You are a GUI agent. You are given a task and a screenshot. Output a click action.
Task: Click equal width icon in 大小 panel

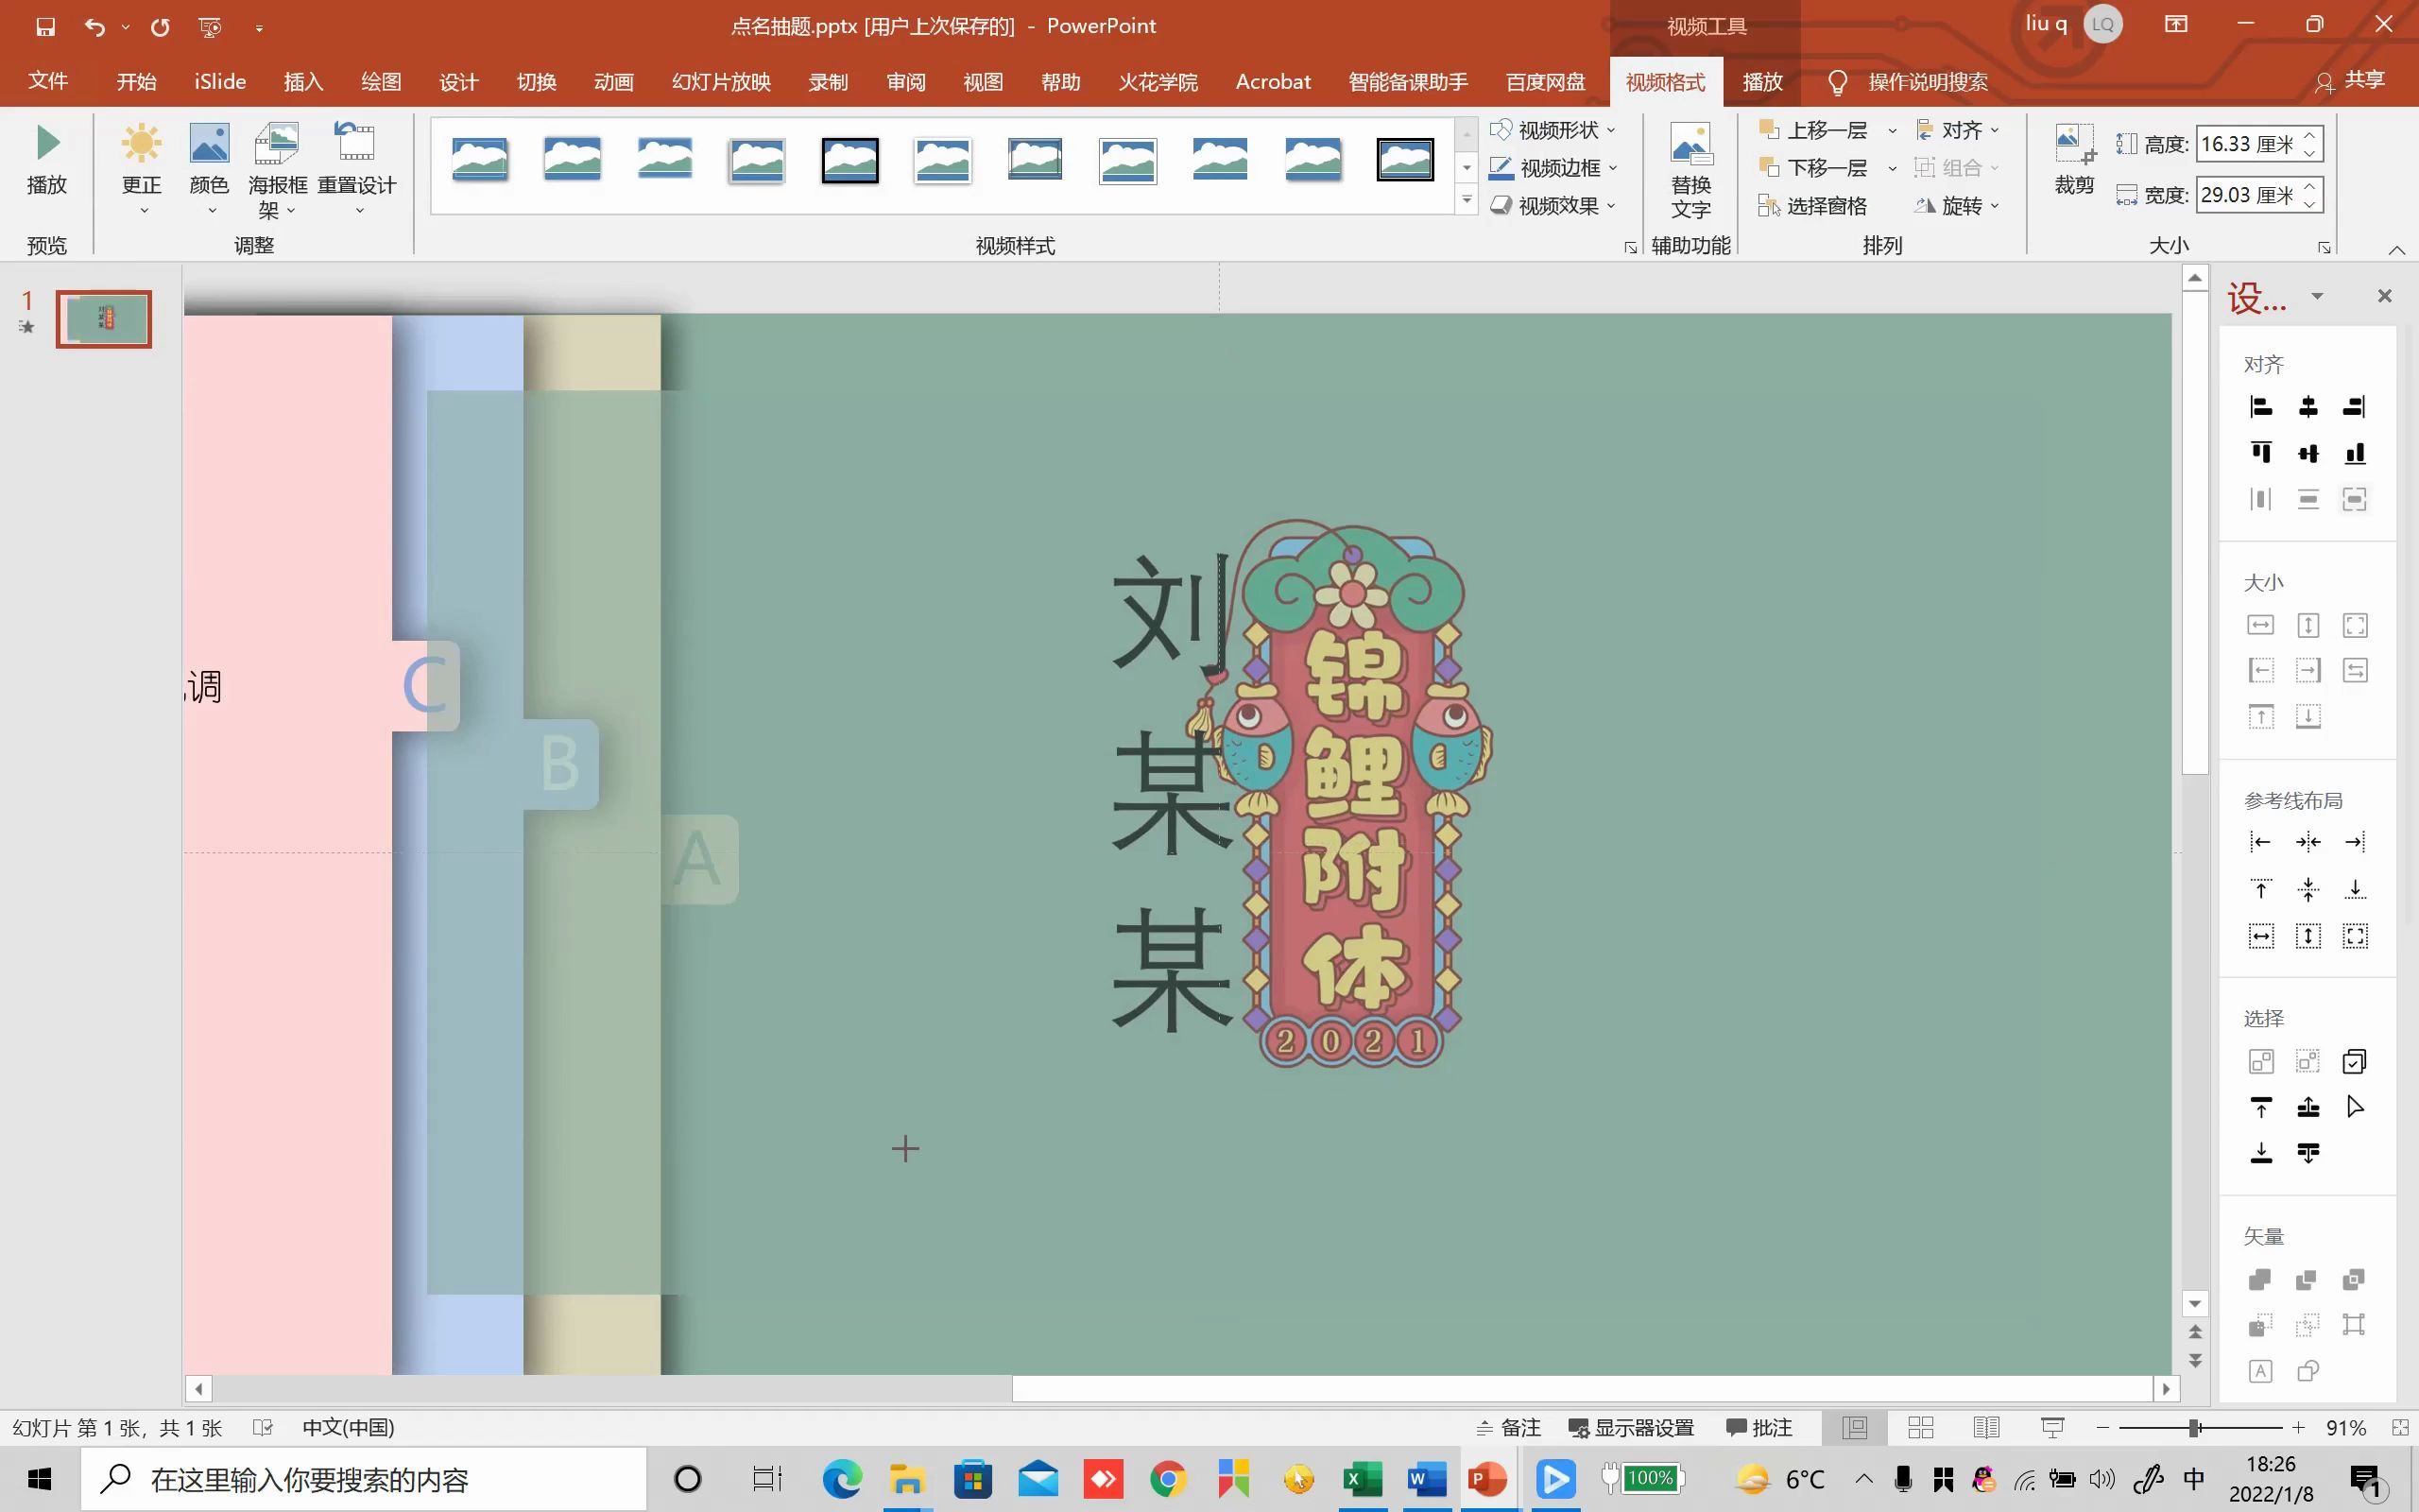click(x=2261, y=625)
